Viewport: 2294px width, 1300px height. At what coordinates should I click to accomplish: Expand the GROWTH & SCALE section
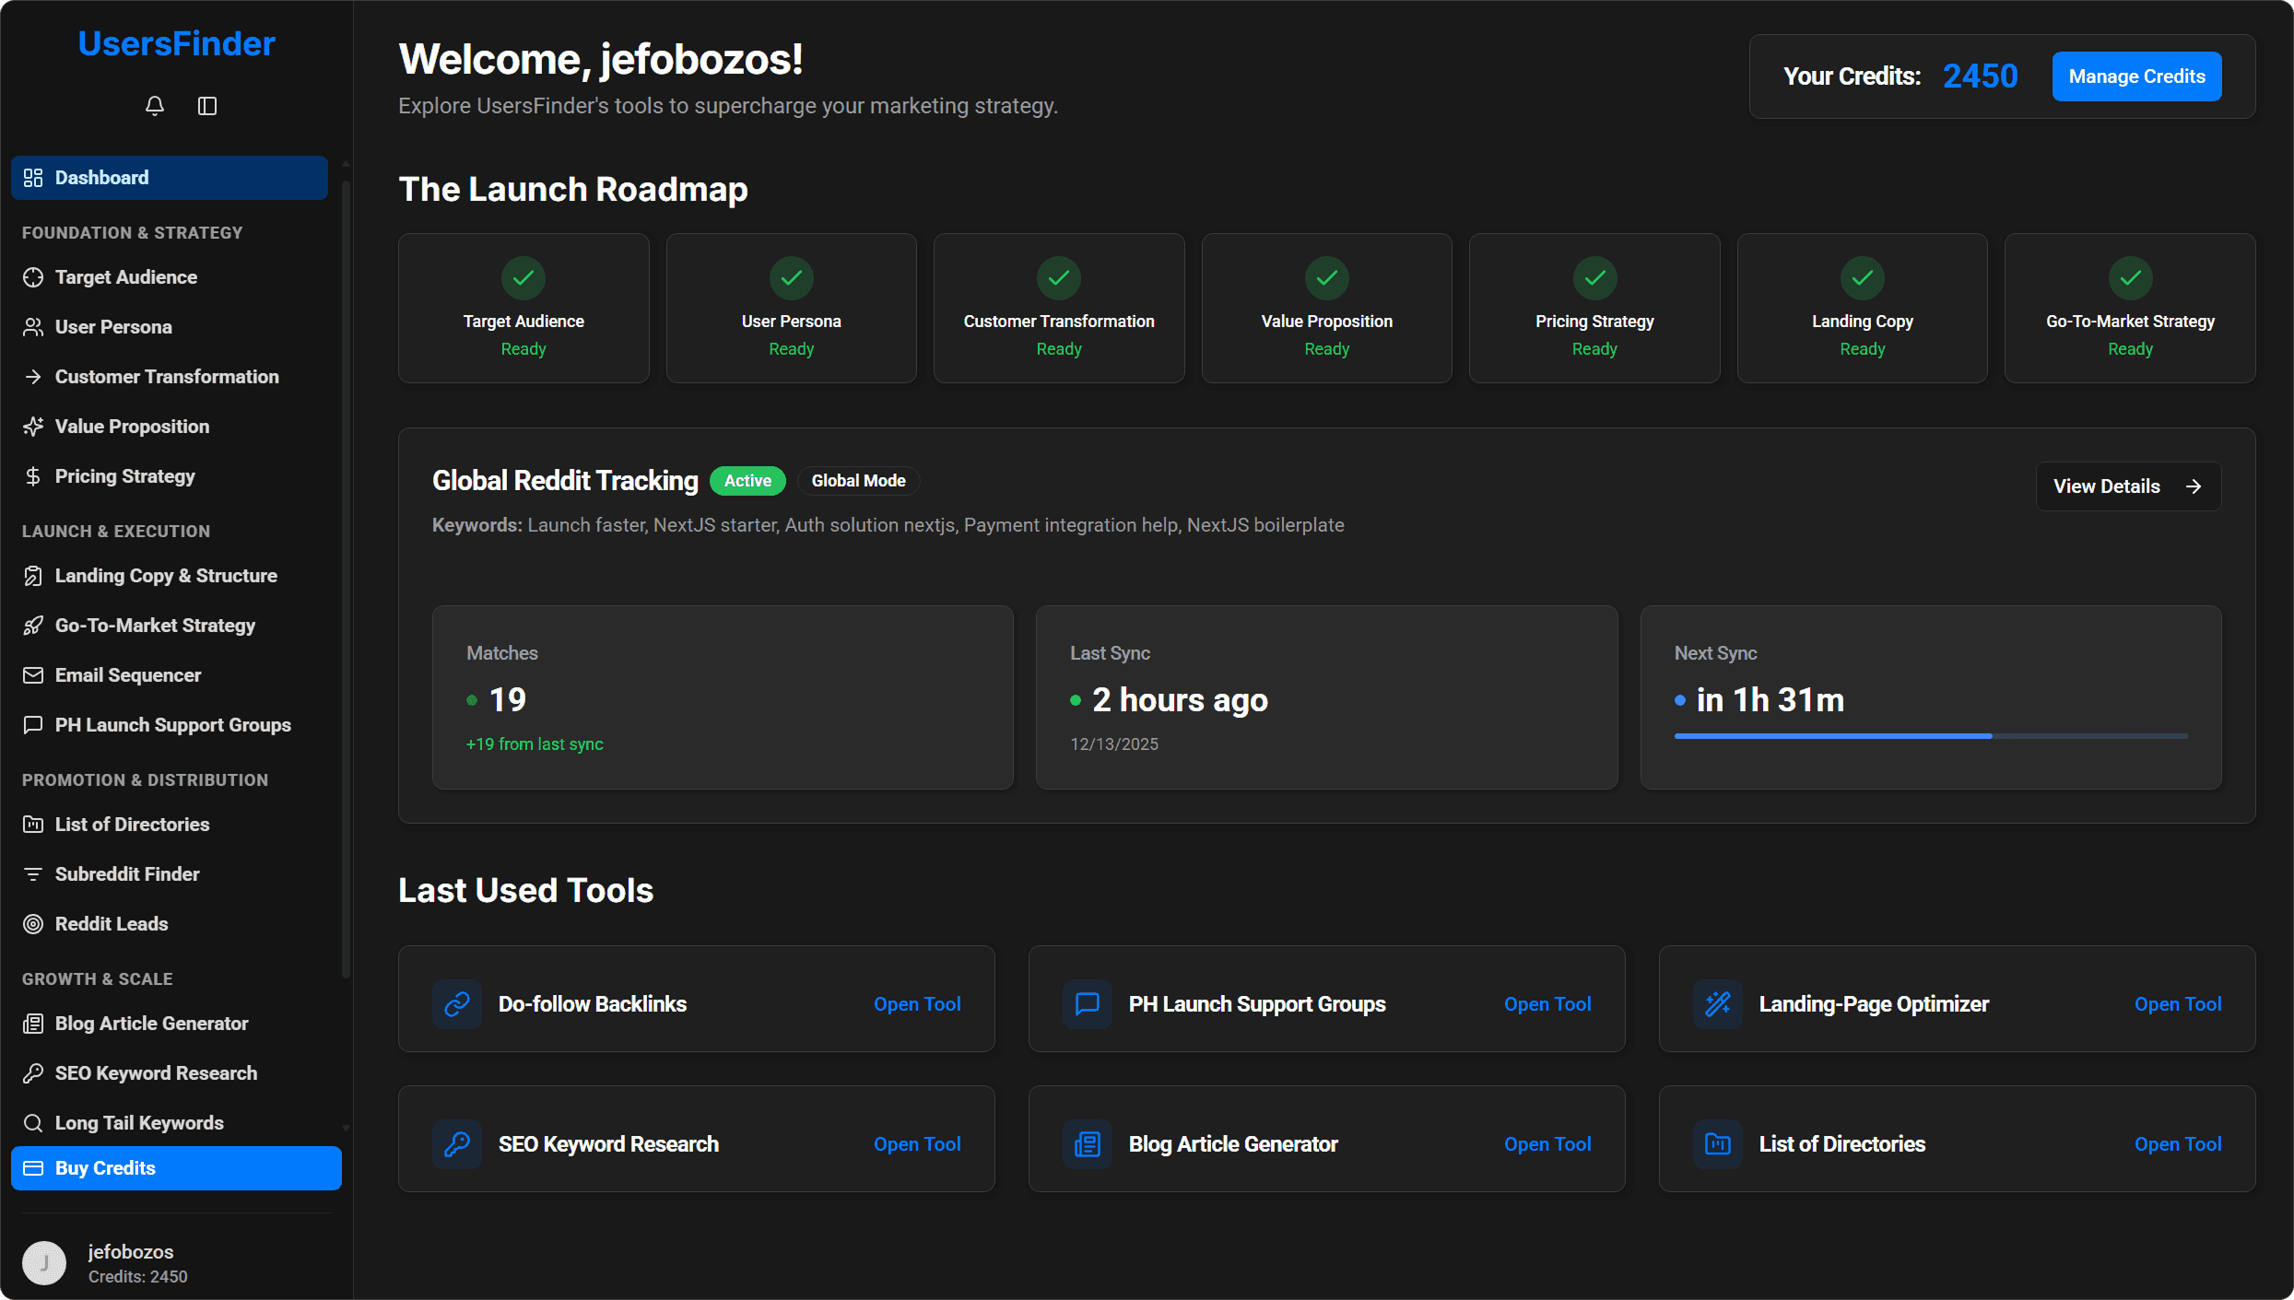98,978
